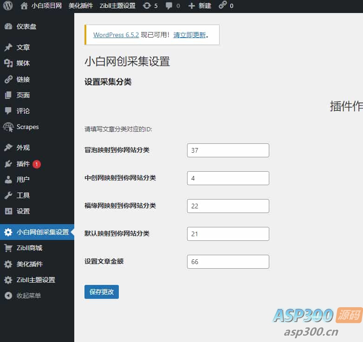Open the 文章 sidebar menu label
This screenshot has width=363, height=342.
[23, 47]
